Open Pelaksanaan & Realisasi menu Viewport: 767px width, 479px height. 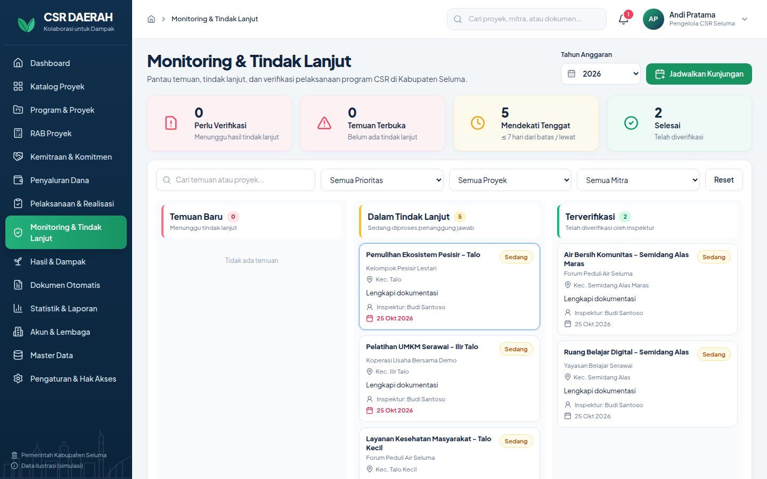pos(66,203)
